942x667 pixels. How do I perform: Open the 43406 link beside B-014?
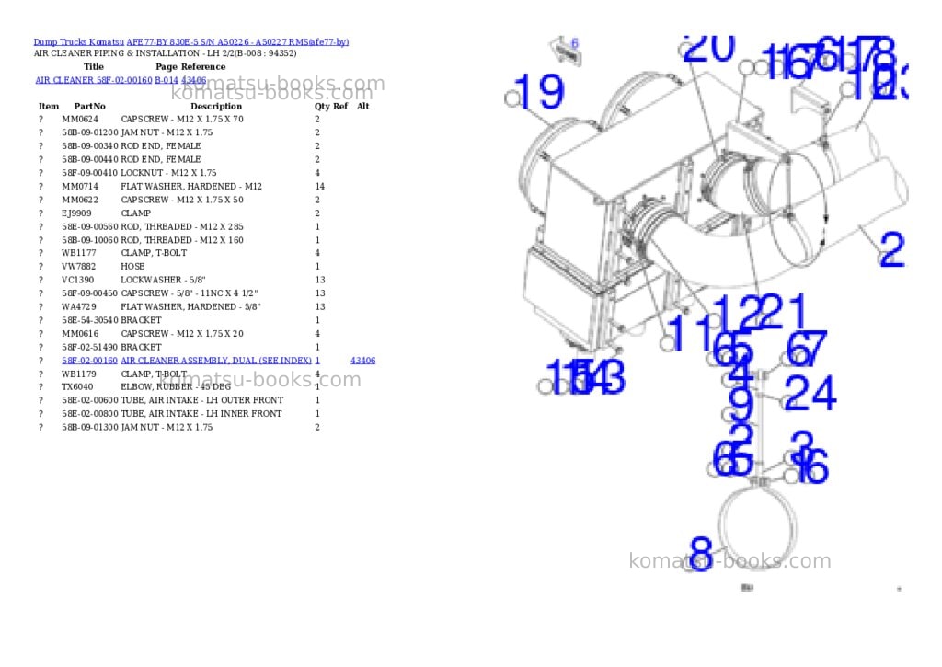tap(193, 80)
